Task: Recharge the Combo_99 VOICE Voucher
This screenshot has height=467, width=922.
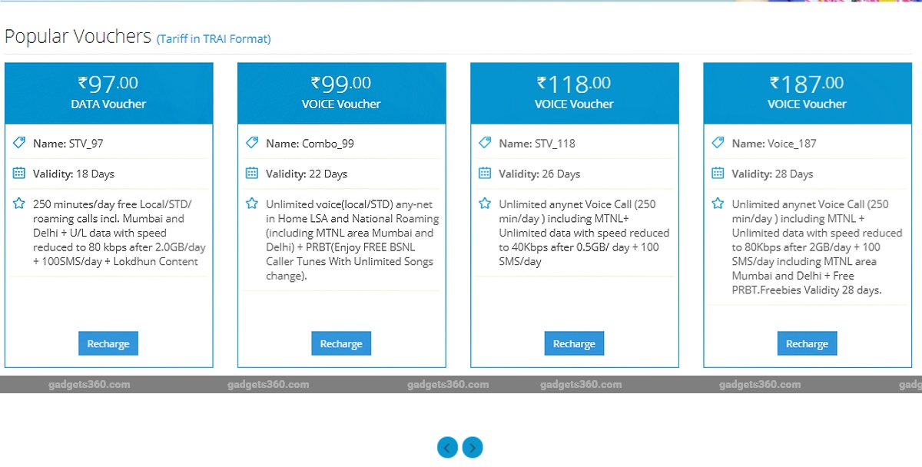Action: click(341, 343)
